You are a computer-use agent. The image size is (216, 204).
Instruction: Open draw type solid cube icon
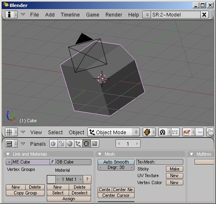pyautogui.click(x=149, y=132)
